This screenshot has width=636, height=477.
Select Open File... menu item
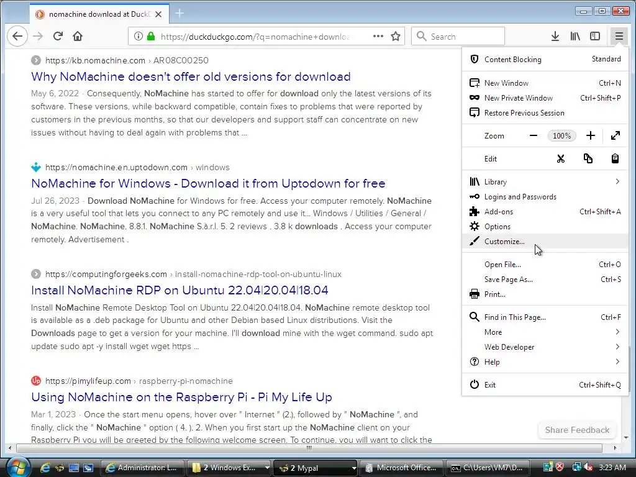point(545,265)
